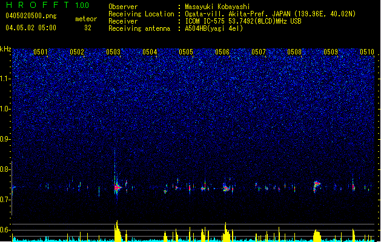The height and width of the screenshot is (242, 381).
Task: Click the meteor echo cluster just after 0506
Action: (x=226, y=188)
